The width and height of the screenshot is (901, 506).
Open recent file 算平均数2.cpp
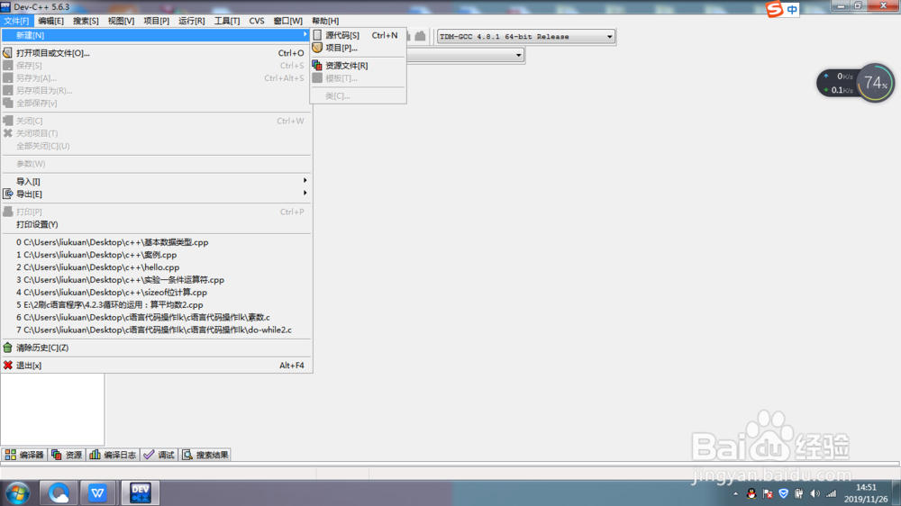(x=156, y=305)
